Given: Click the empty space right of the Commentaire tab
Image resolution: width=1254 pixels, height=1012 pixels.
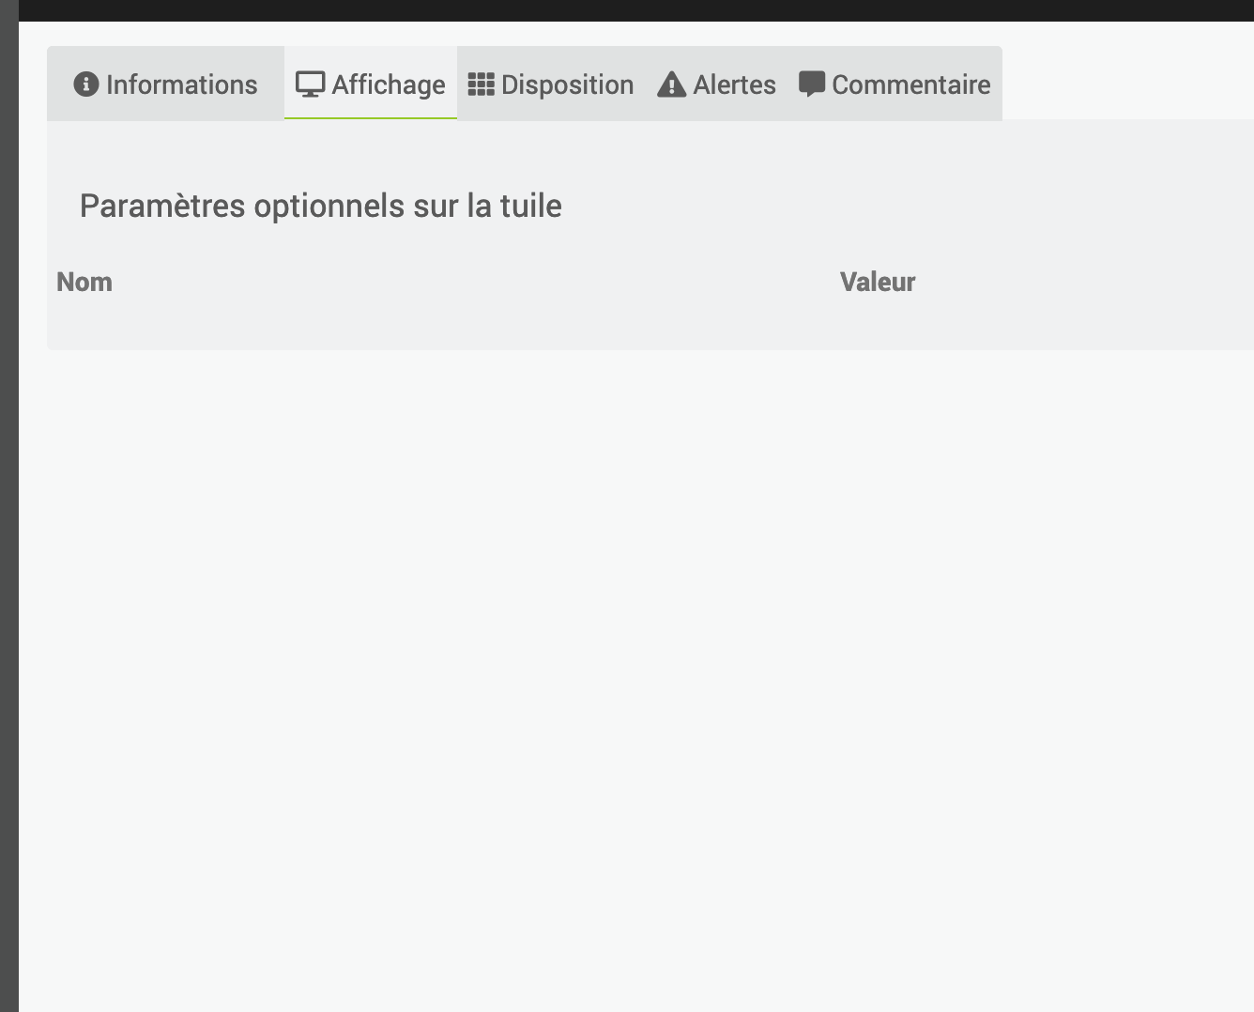Looking at the screenshot, I should point(1128,83).
